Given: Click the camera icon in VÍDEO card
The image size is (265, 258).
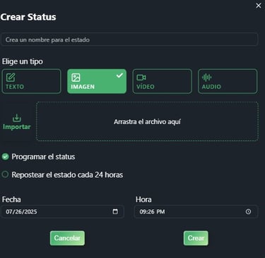Looking at the screenshot, I should coord(141,78).
